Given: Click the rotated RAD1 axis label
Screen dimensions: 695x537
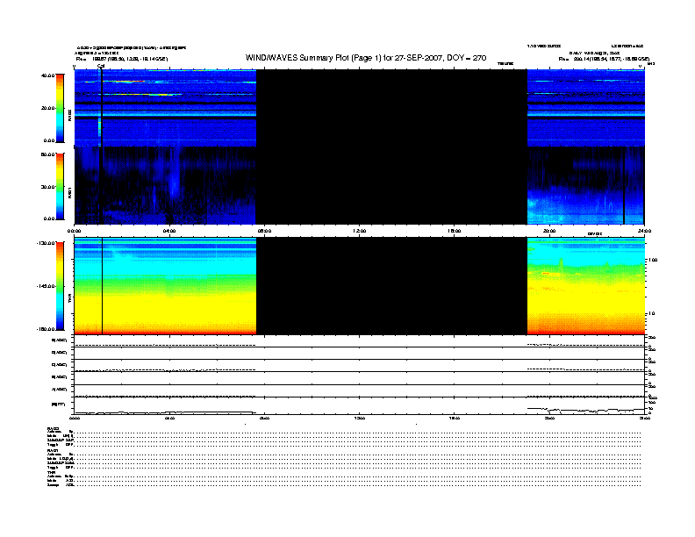Looking at the screenshot, I should (69, 192).
